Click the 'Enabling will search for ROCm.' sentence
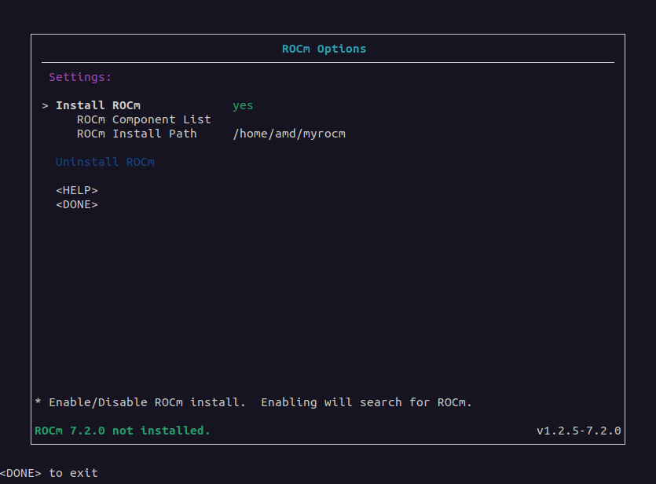The width and height of the screenshot is (656, 484). tap(366, 402)
